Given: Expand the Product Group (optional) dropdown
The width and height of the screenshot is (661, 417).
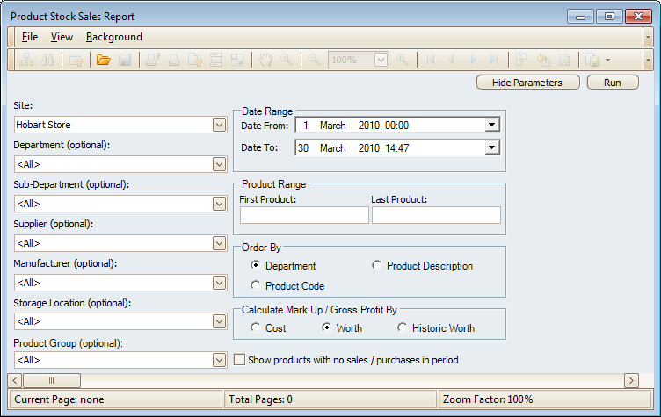Looking at the screenshot, I should tap(219, 360).
